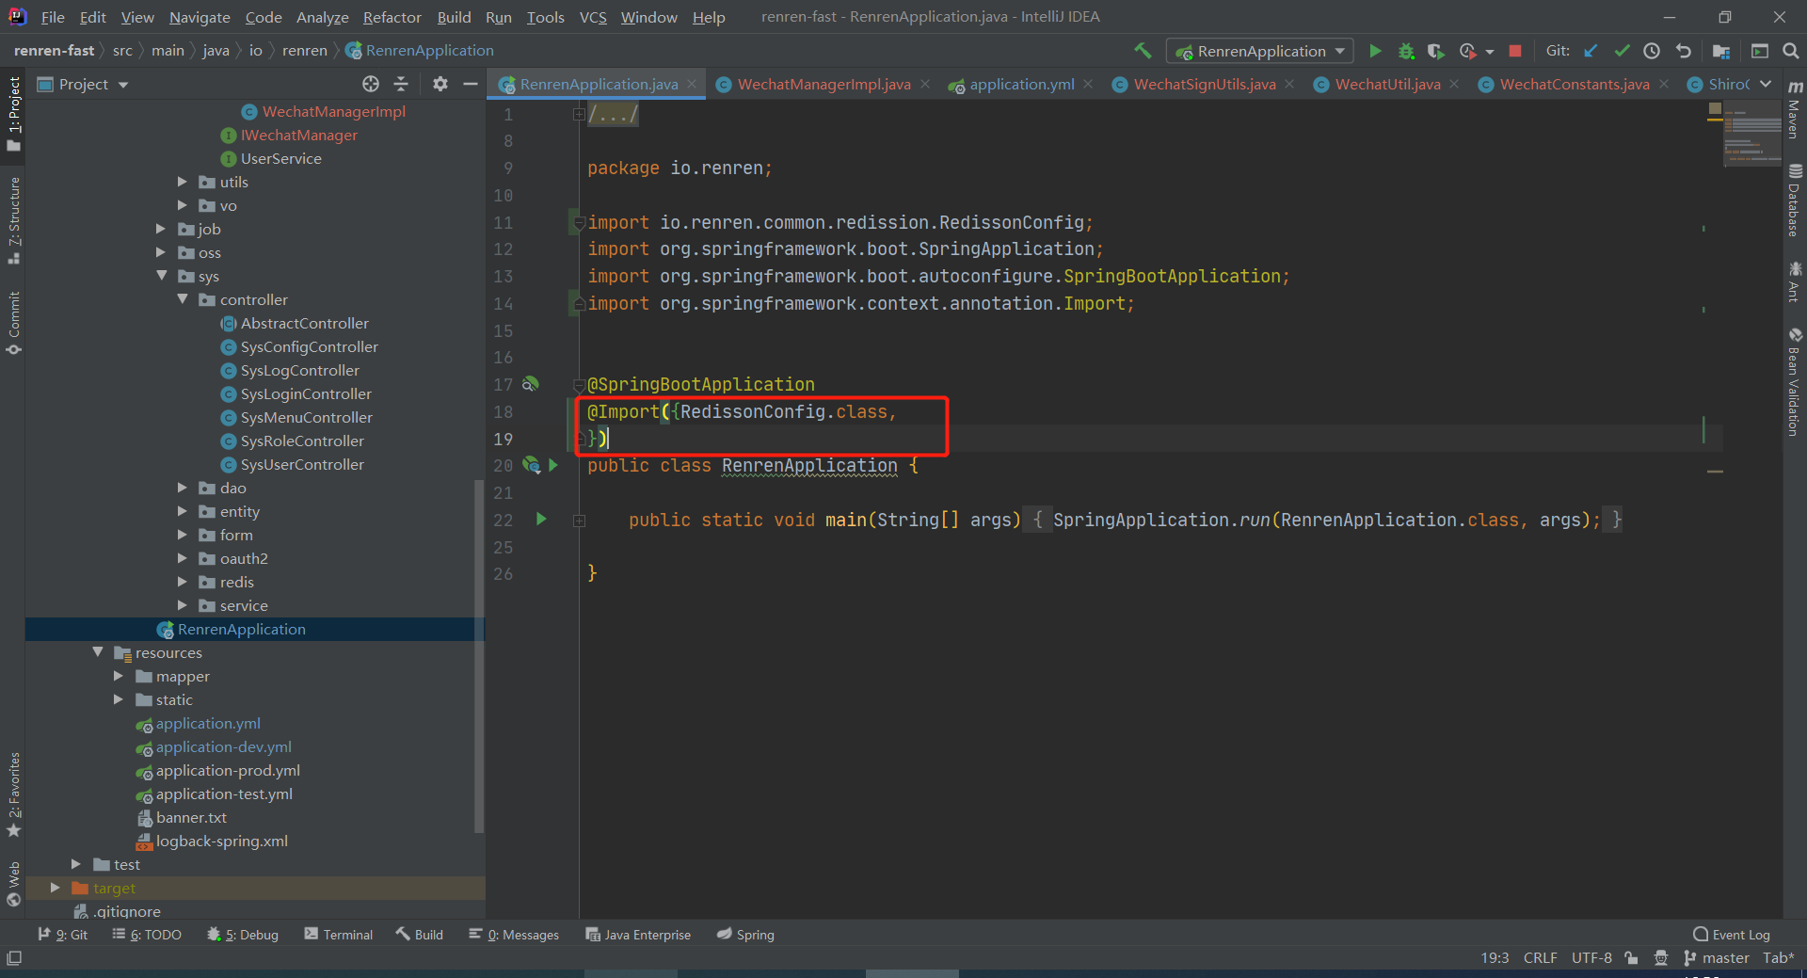Open Debug tool window at bottom
1807x978 pixels.
pos(243,935)
